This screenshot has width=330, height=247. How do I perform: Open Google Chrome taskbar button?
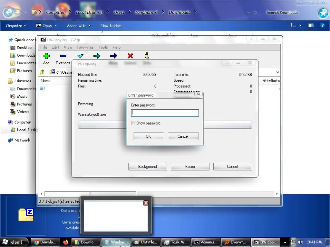(x=45, y=242)
